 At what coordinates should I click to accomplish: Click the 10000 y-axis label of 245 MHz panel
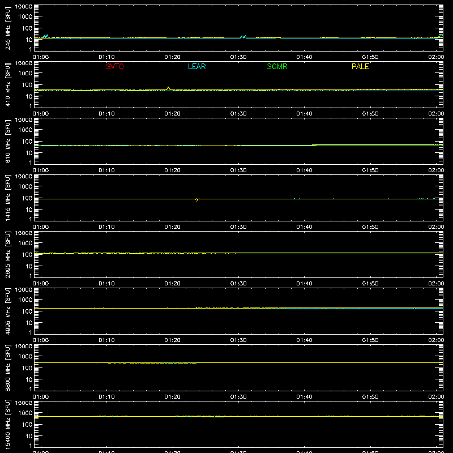[24, 7]
